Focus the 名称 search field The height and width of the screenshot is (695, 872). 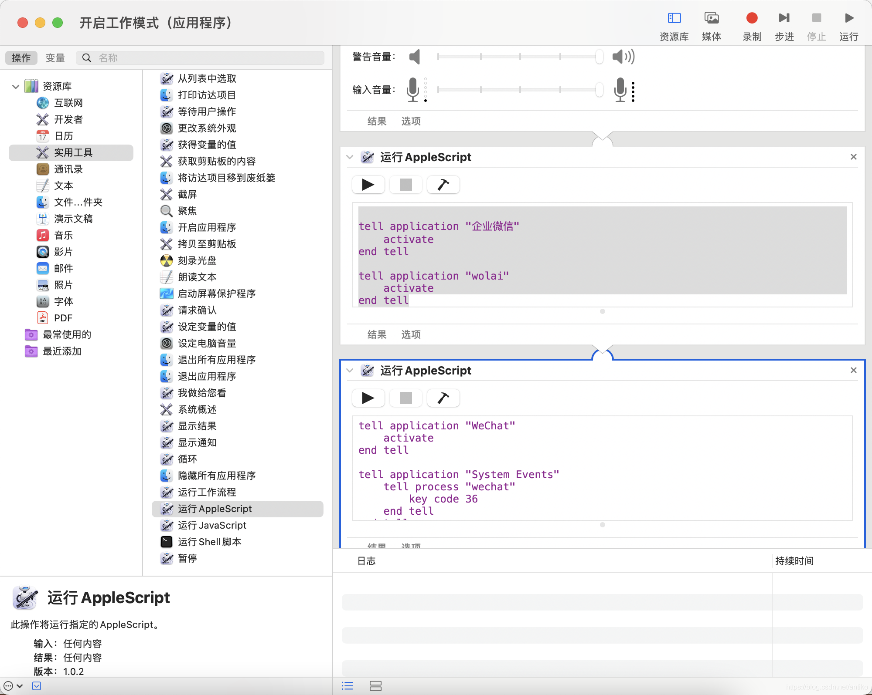(x=200, y=58)
